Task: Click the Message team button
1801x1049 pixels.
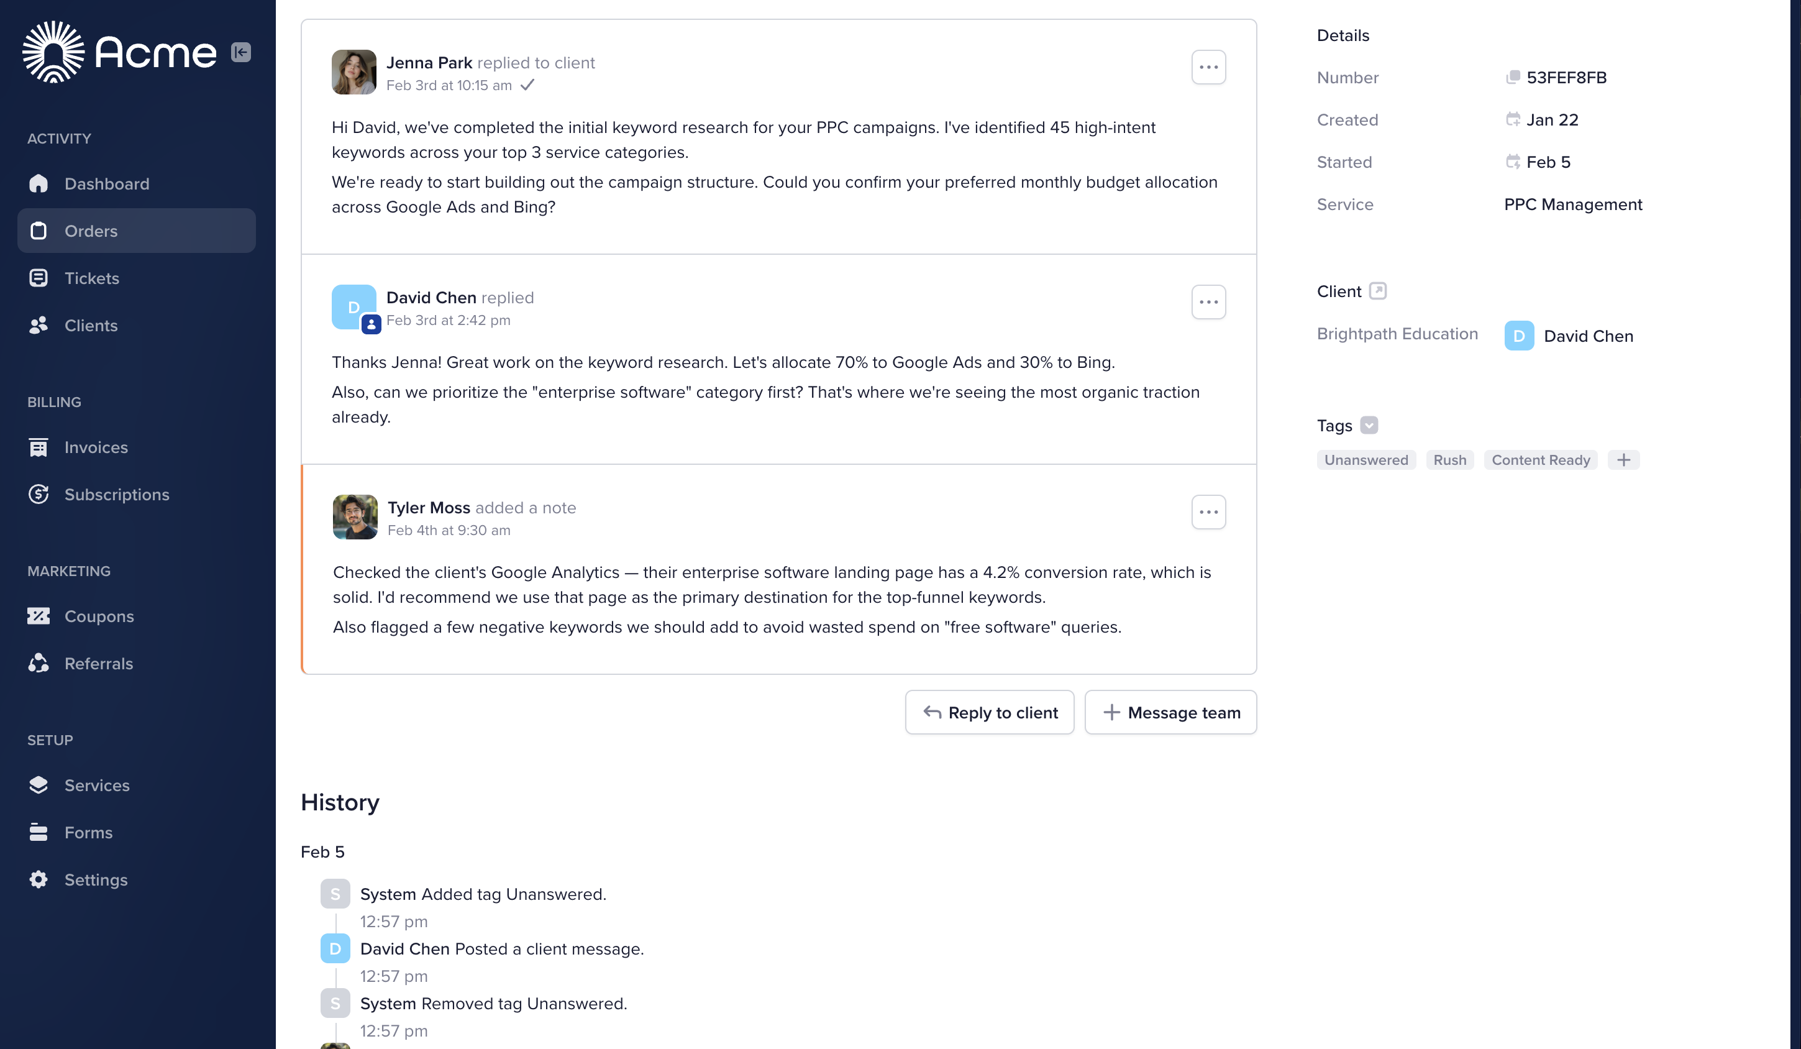Action: [1170, 712]
